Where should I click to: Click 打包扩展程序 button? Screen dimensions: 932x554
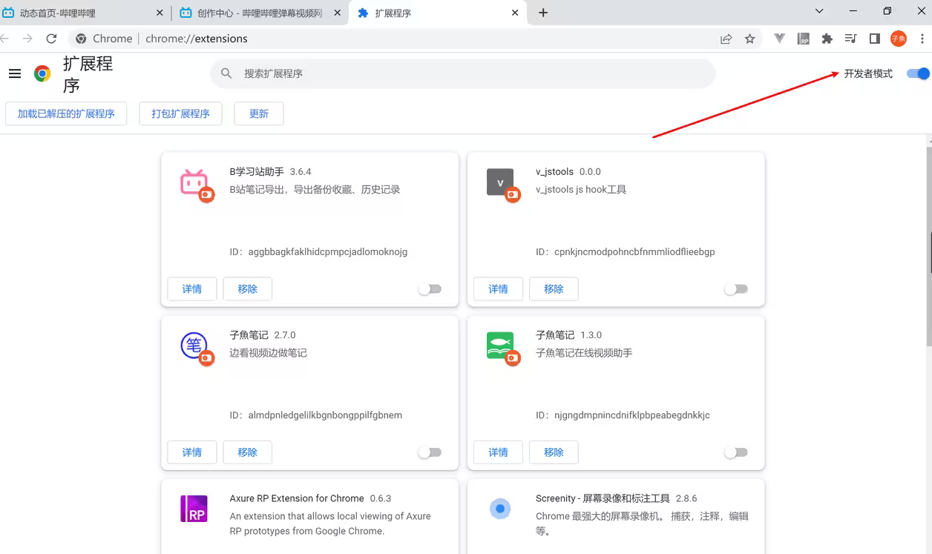point(180,113)
